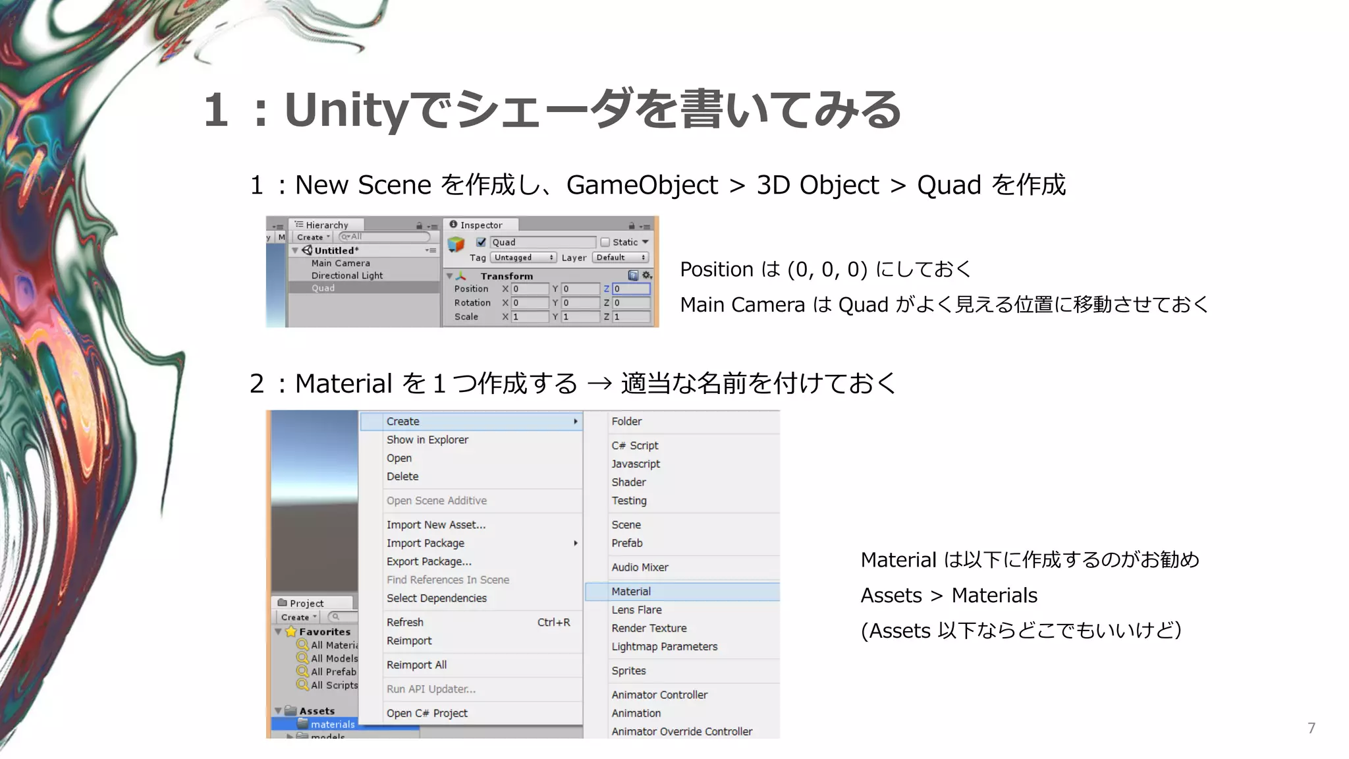This screenshot has width=1349, height=759.
Task: Click the Hierarchy tab list icon
Action: pyautogui.click(x=299, y=225)
